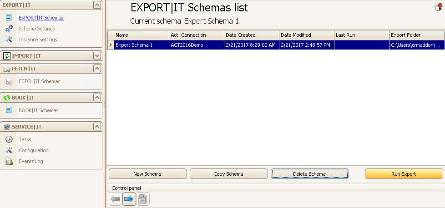
Task: Sort by the Export Folder column header
Action: point(417,35)
